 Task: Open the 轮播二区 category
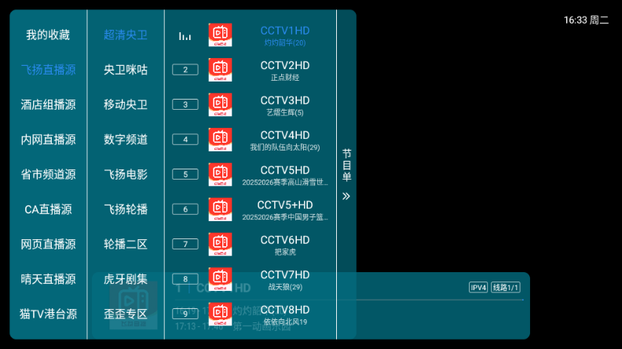point(126,244)
